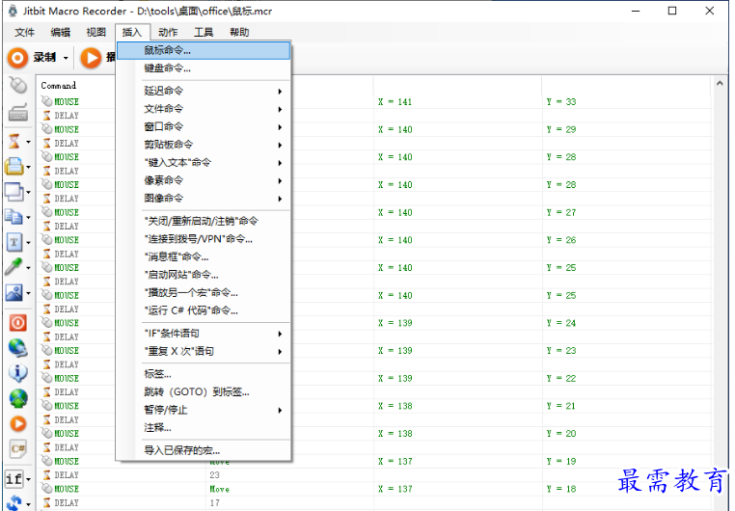Open dropdown arrow beside eyedropper icon

pos(28,268)
